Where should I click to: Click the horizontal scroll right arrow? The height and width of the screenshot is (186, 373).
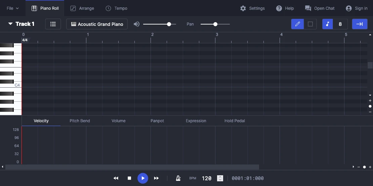[x=353, y=167]
